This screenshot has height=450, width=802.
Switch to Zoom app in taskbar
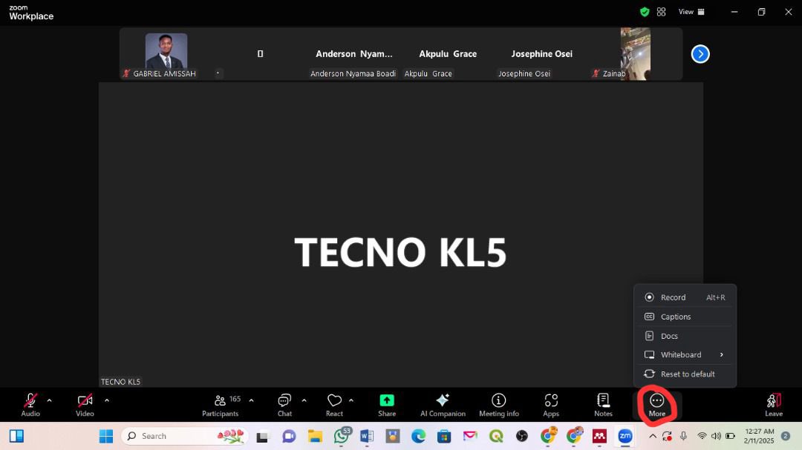[x=625, y=436]
